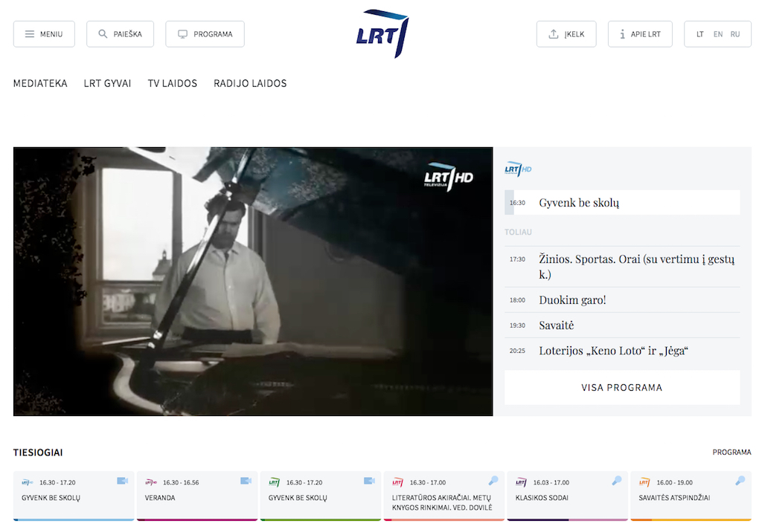Image resolution: width=762 pixels, height=532 pixels.
Task: Switch language to EN
Action: pos(717,34)
